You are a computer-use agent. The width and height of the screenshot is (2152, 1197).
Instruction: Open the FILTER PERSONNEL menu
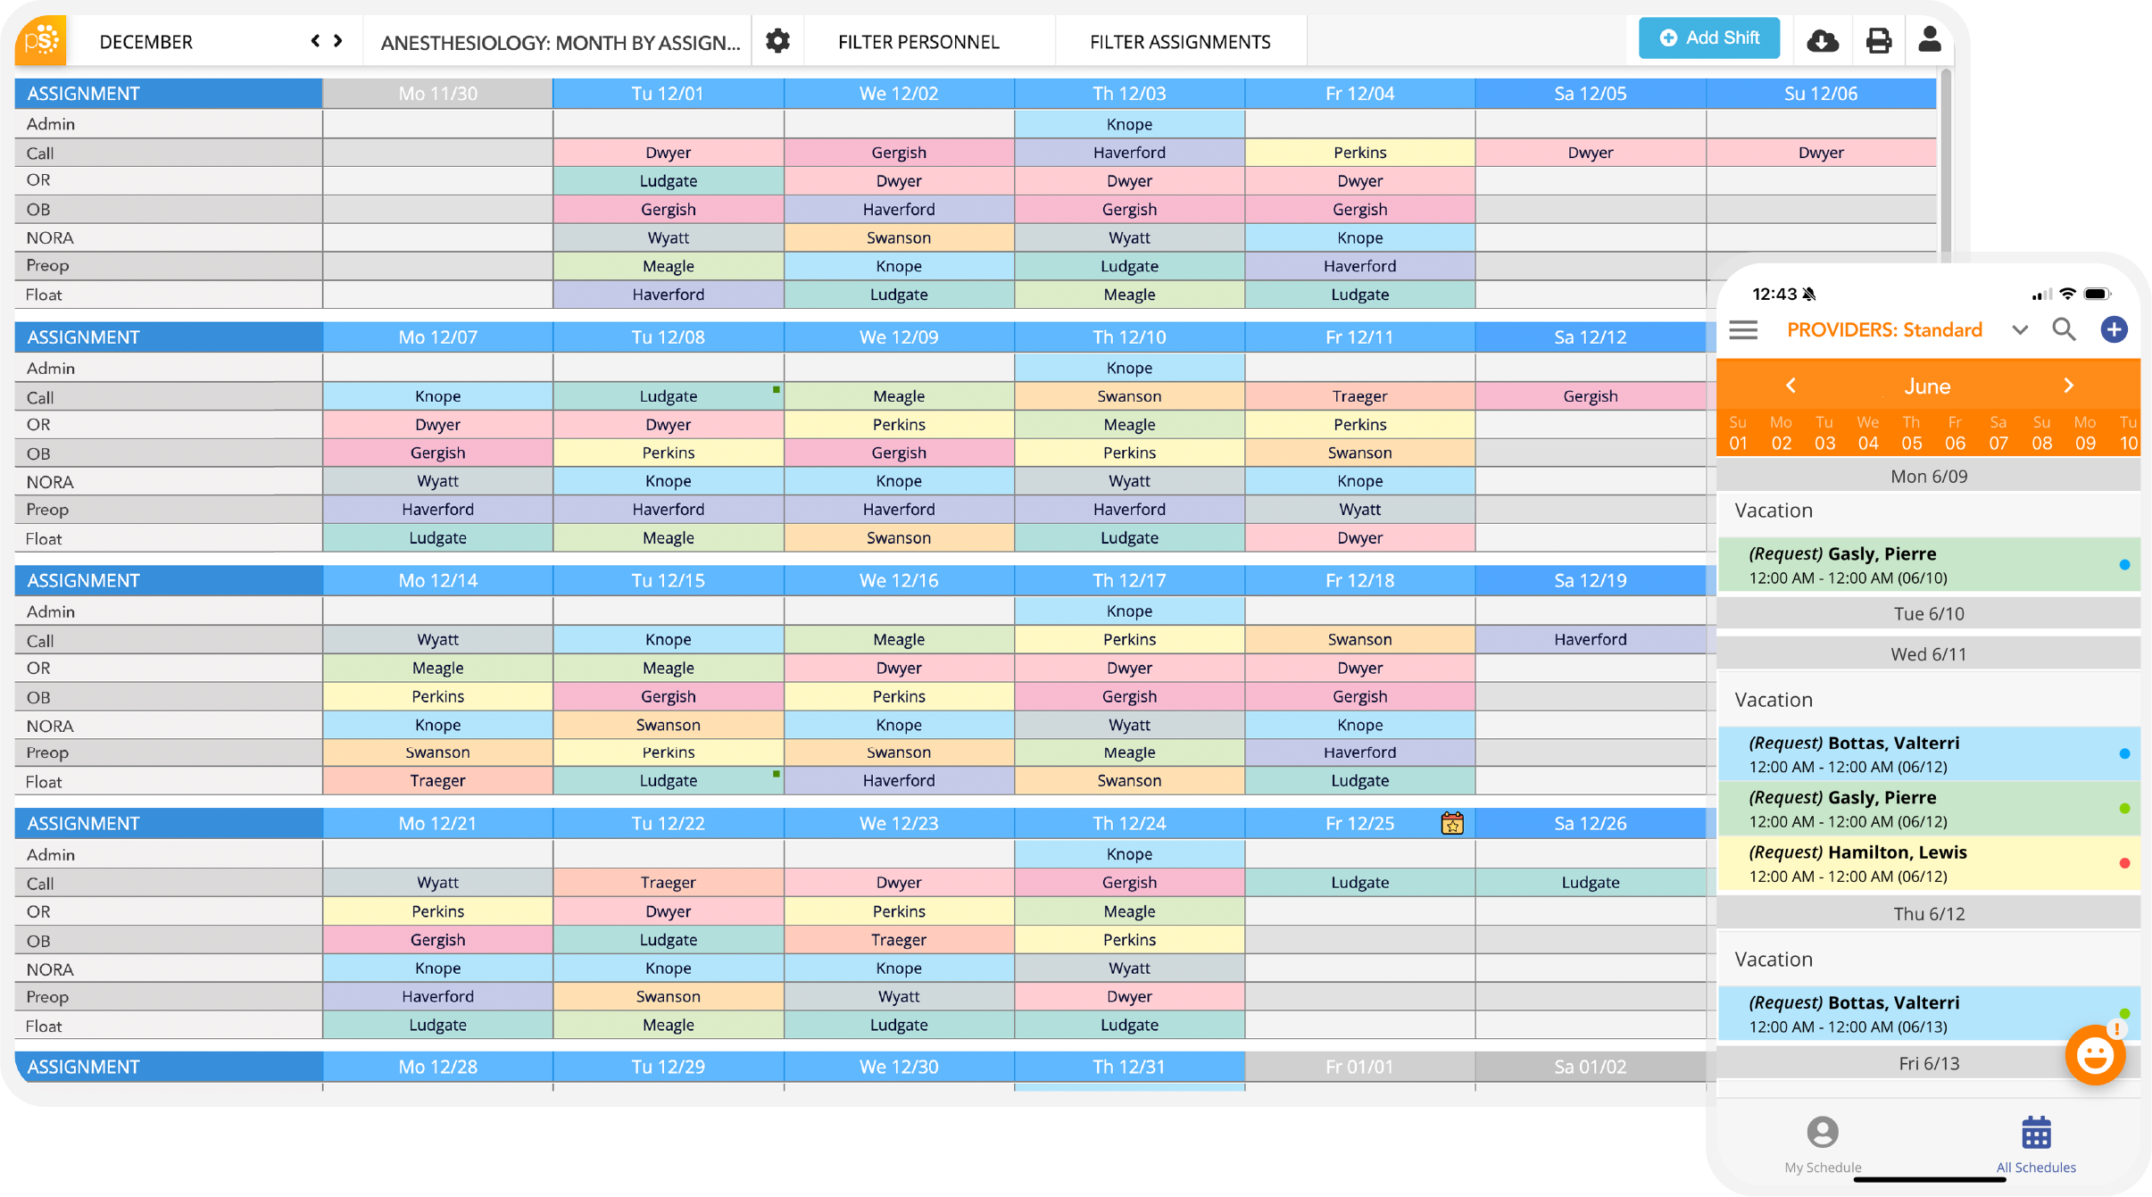918,42
